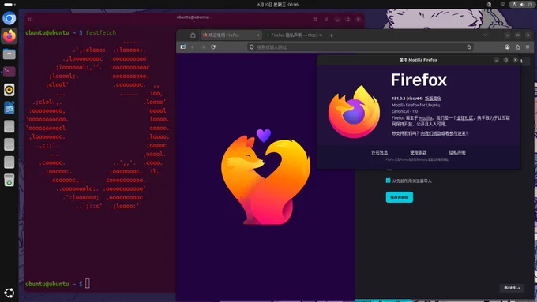Open the 全球社区 global community link
The height and width of the screenshot is (302, 537).
[464, 118]
